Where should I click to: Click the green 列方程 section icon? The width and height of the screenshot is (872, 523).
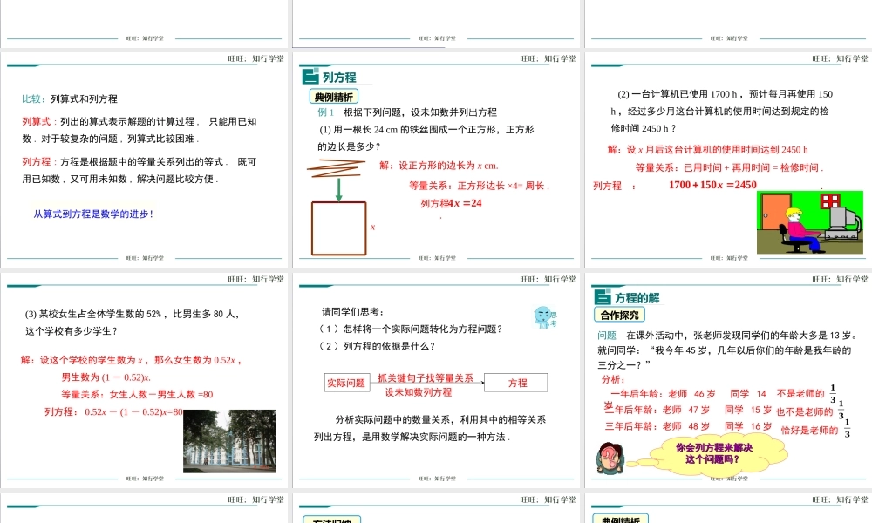pos(310,76)
